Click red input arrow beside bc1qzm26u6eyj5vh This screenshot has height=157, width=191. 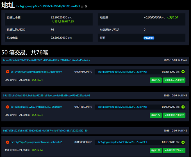(x=8, y=107)
